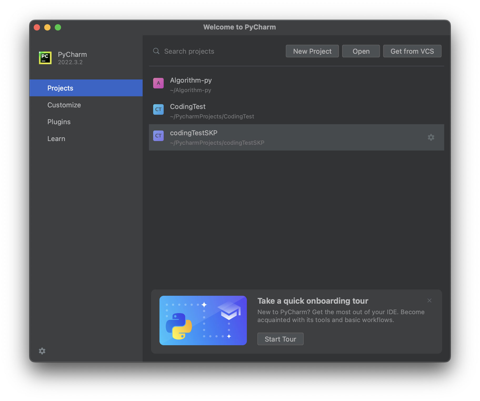Open the settings gear in the sidebar bottom

(42, 351)
